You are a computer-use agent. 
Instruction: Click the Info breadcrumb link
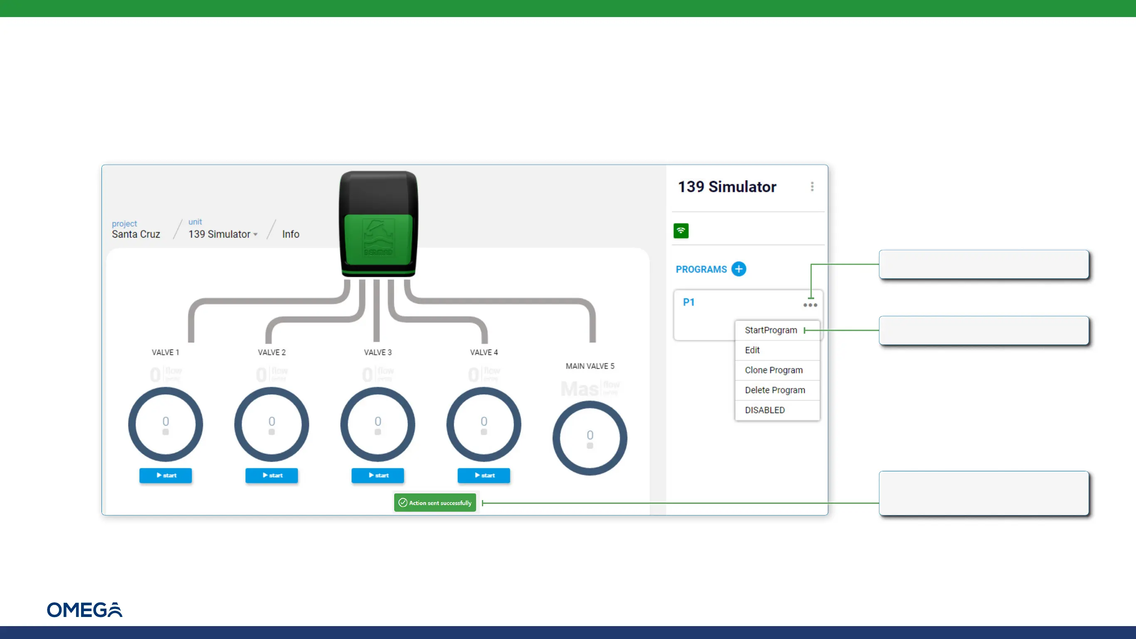(291, 234)
